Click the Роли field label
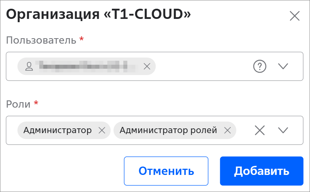 [x=19, y=104]
